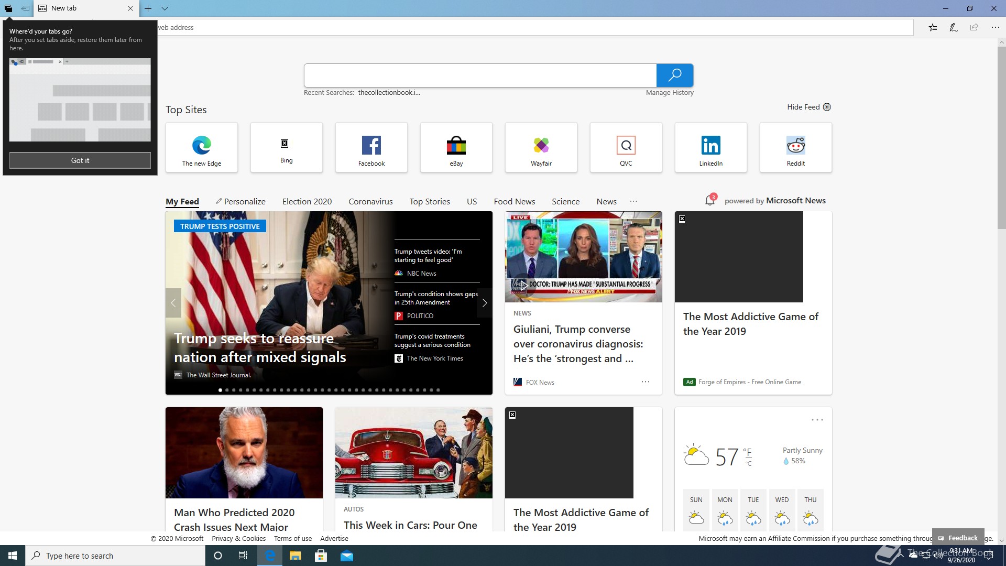The image size is (1006, 566).
Task: Open LinkedIn top site tile
Action: tap(711, 147)
